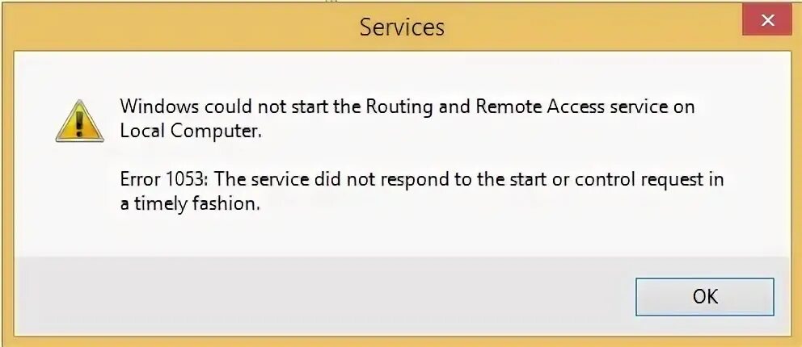Viewport: 802px width, 347px height.
Task: Click empty title bar left of Services
Action: coord(162,27)
